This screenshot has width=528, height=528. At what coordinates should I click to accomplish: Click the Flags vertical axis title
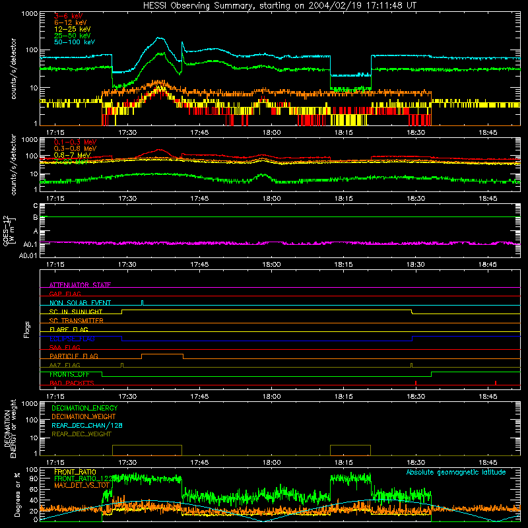pyautogui.click(x=27, y=329)
